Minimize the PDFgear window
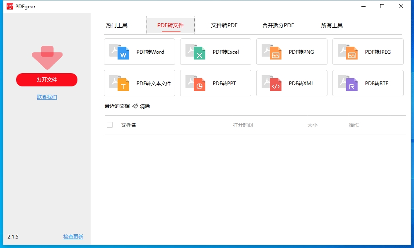This screenshot has height=248, width=414. [x=363, y=6]
